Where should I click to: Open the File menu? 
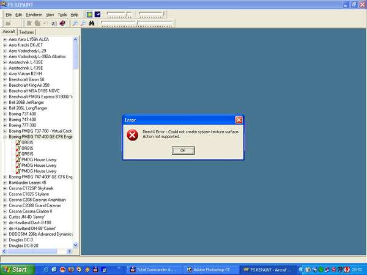(9, 15)
